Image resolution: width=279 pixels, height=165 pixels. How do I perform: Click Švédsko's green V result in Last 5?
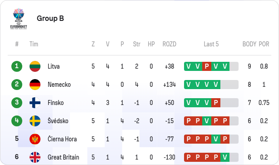click(207, 121)
